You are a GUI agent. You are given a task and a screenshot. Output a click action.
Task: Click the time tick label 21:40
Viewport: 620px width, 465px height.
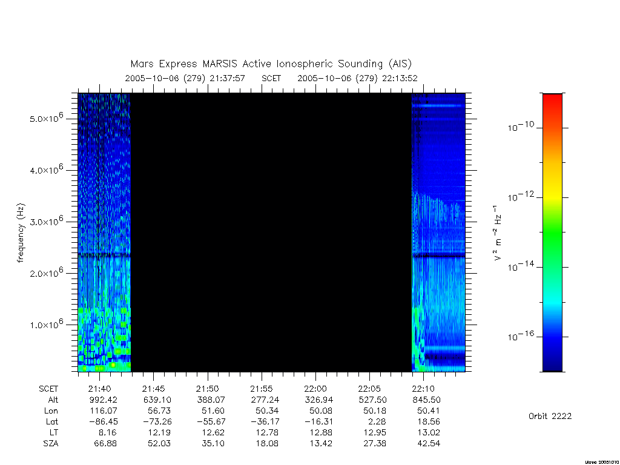100,389
